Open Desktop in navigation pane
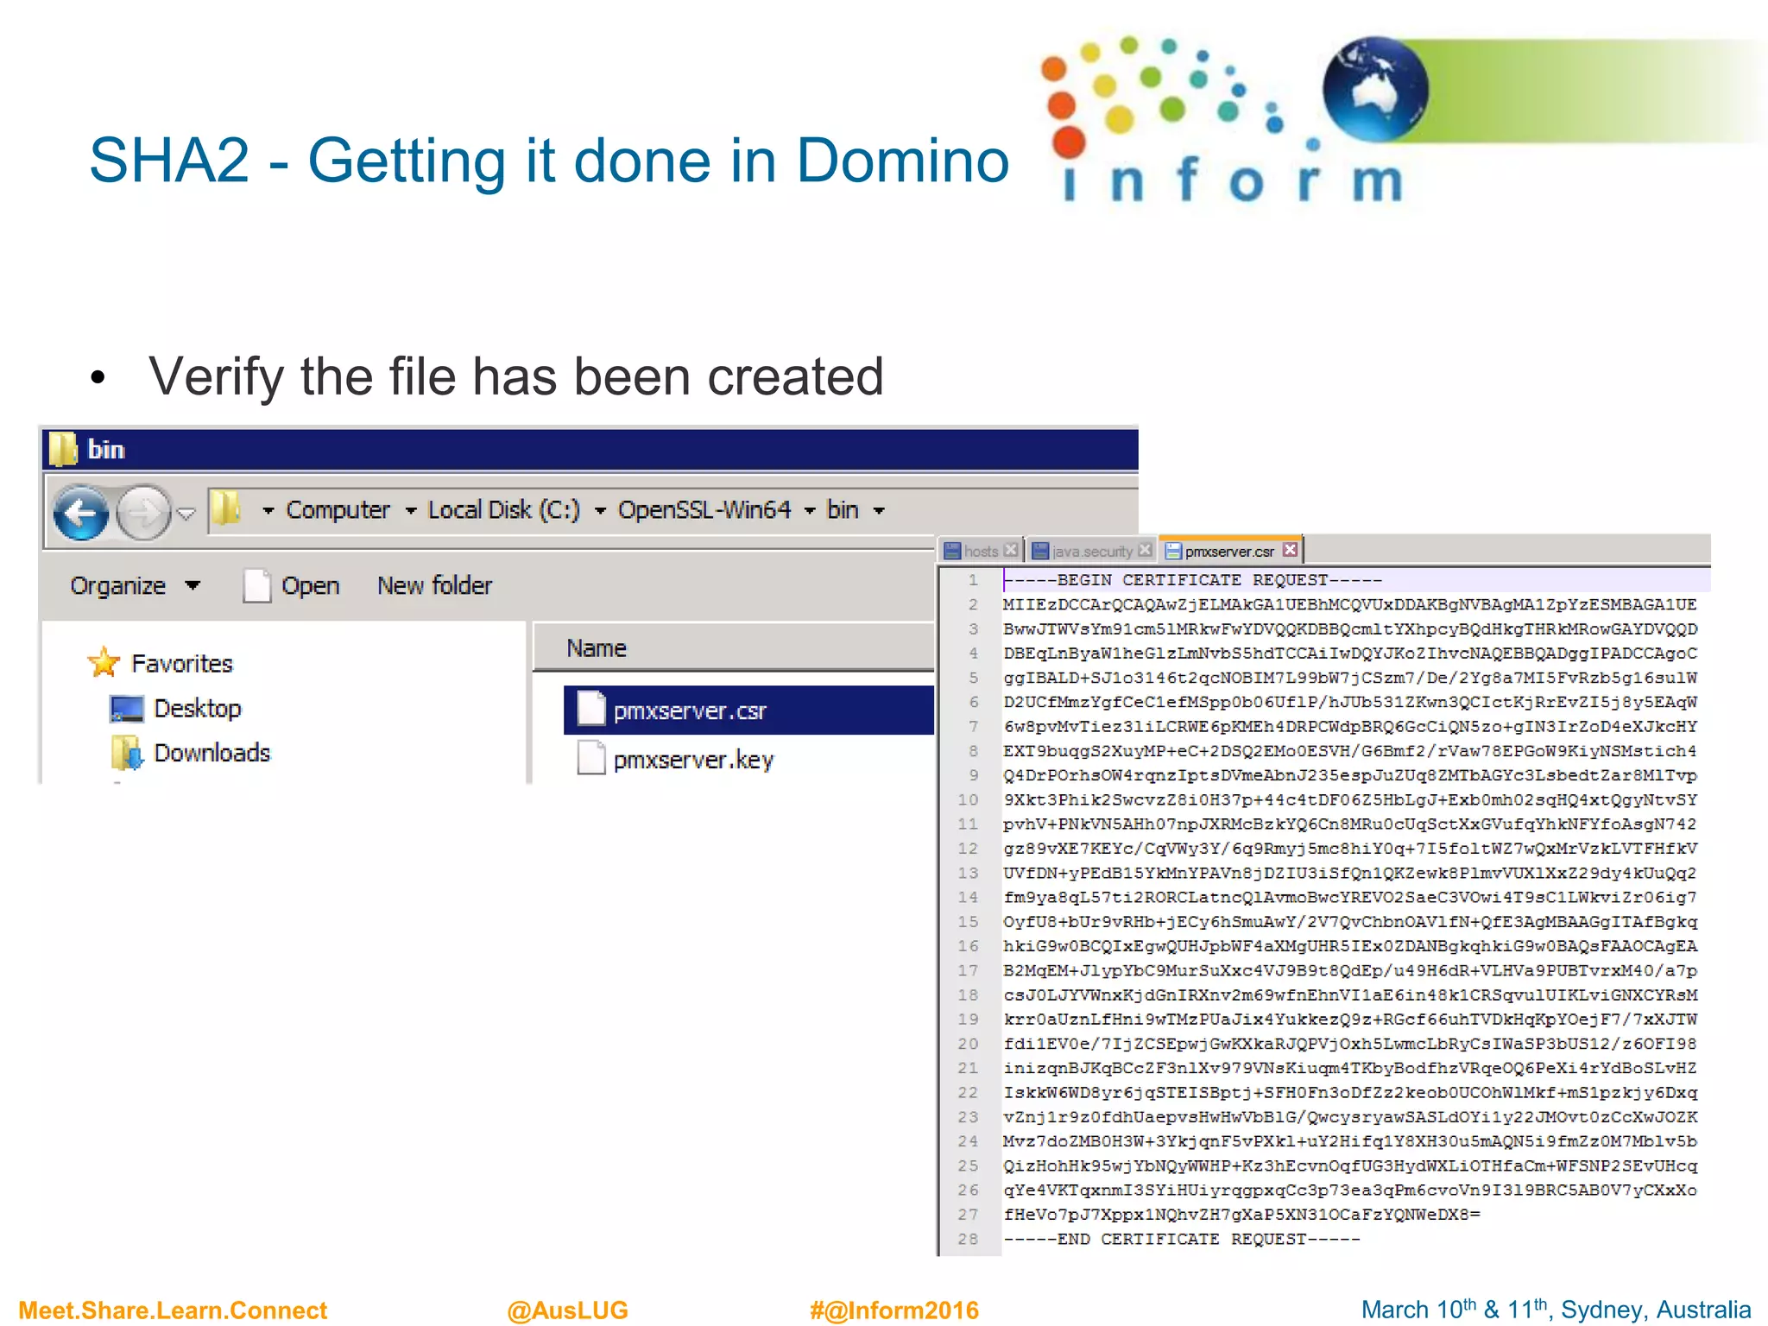Screen dimensions: 1768x1326 click(198, 709)
